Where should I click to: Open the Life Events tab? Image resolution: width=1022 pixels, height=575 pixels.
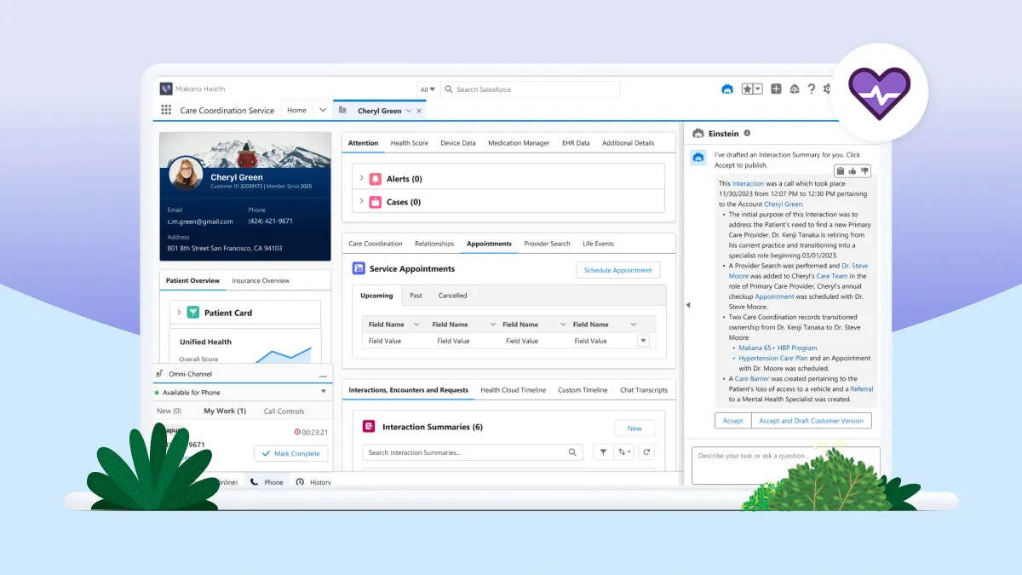(598, 244)
